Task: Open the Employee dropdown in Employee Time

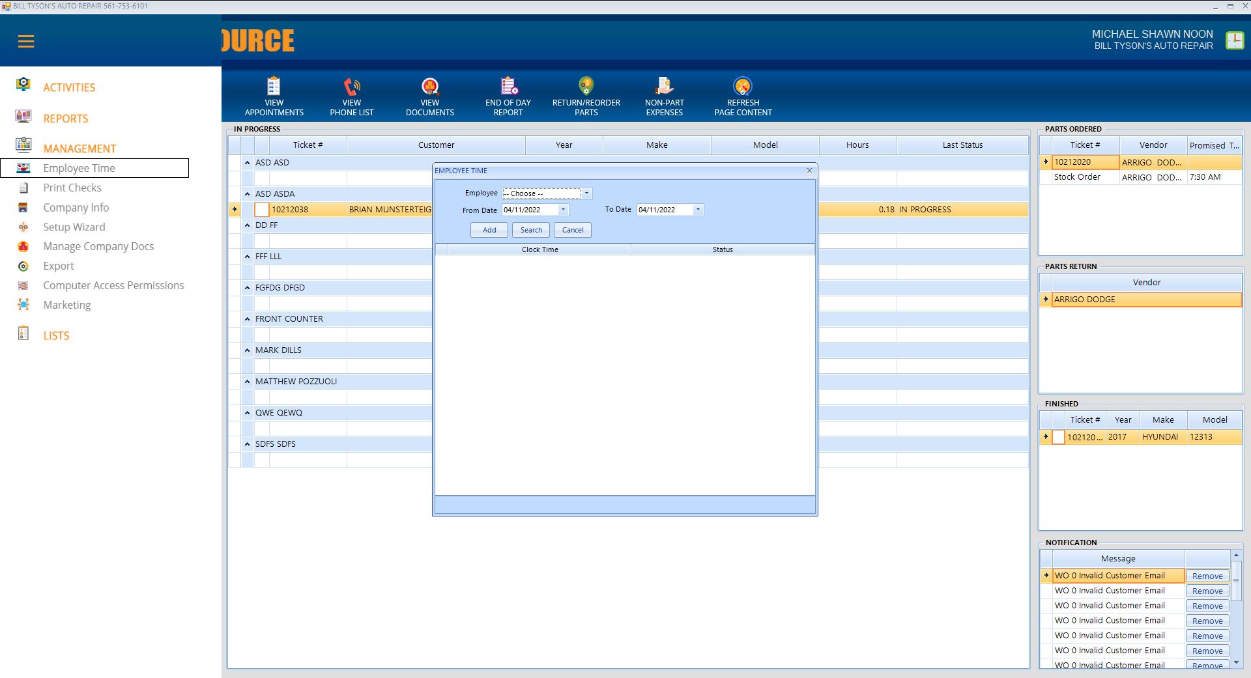Action: (586, 193)
